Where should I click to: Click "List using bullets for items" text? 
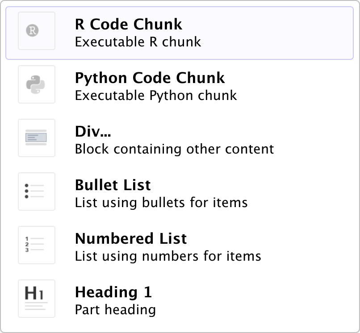161,203
